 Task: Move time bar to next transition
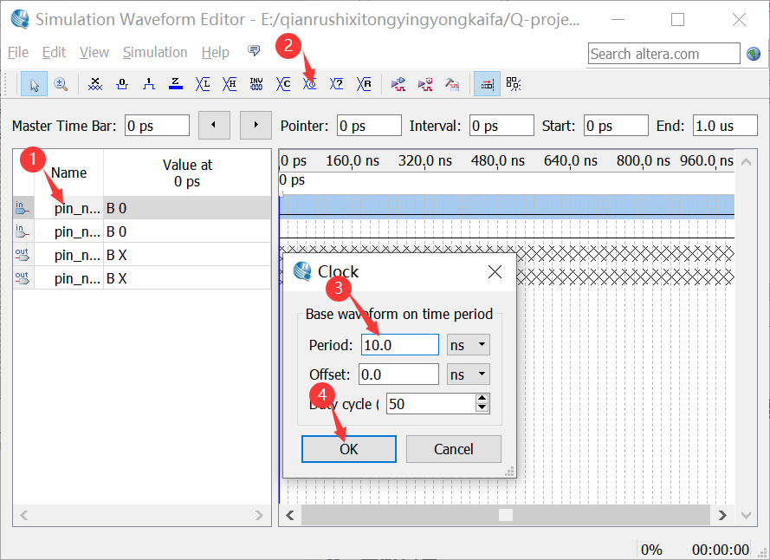(x=256, y=126)
